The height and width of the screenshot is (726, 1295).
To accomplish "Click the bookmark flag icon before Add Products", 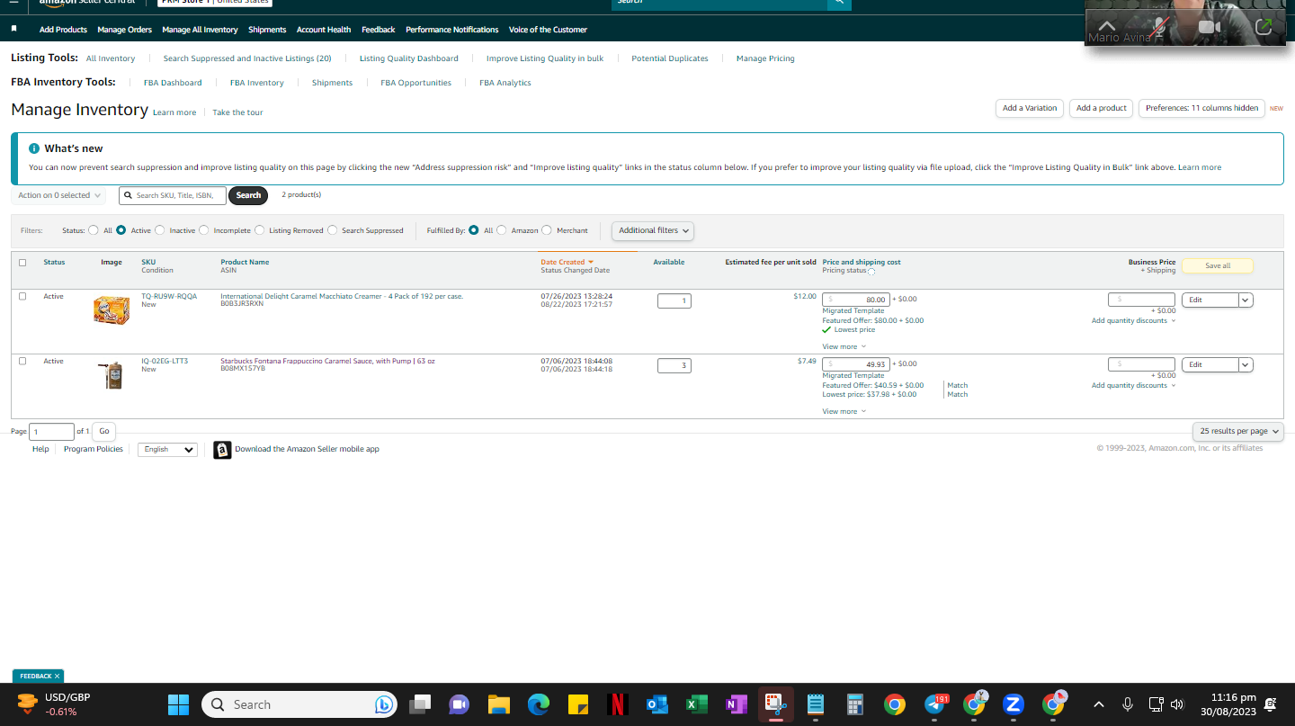I will click(x=14, y=29).
